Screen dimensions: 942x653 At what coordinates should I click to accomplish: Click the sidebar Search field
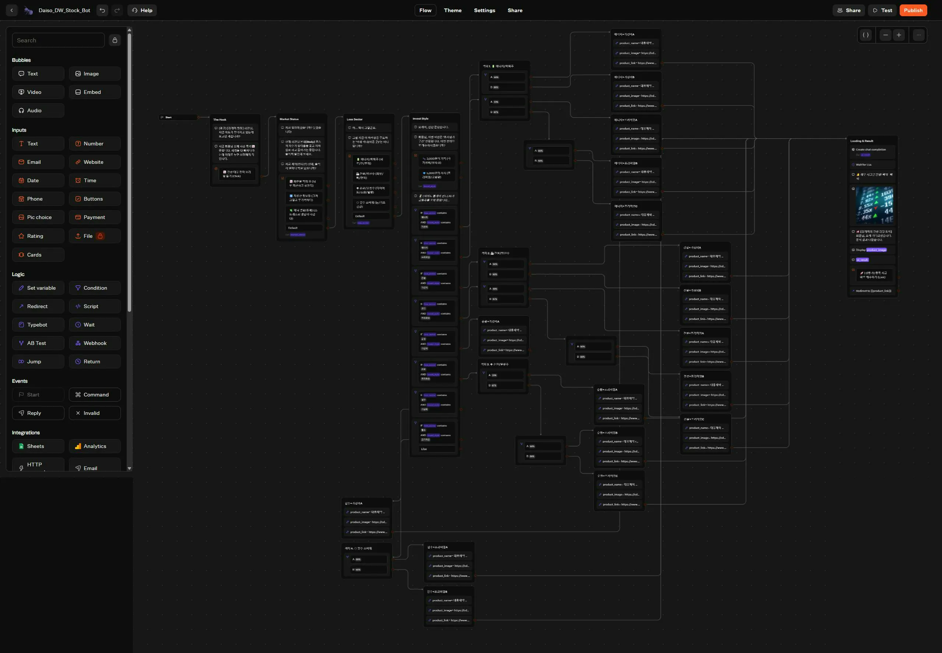(58, 40)
